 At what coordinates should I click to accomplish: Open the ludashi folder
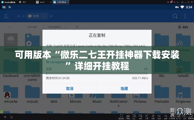183,69
